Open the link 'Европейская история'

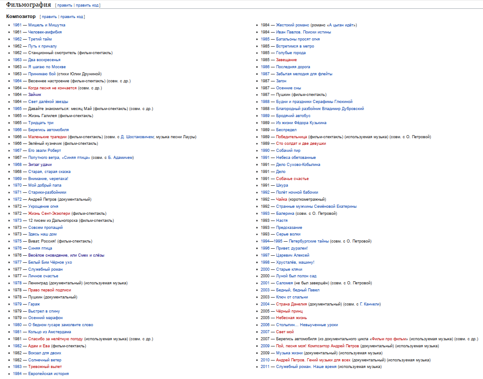click(x=49, y=374)
